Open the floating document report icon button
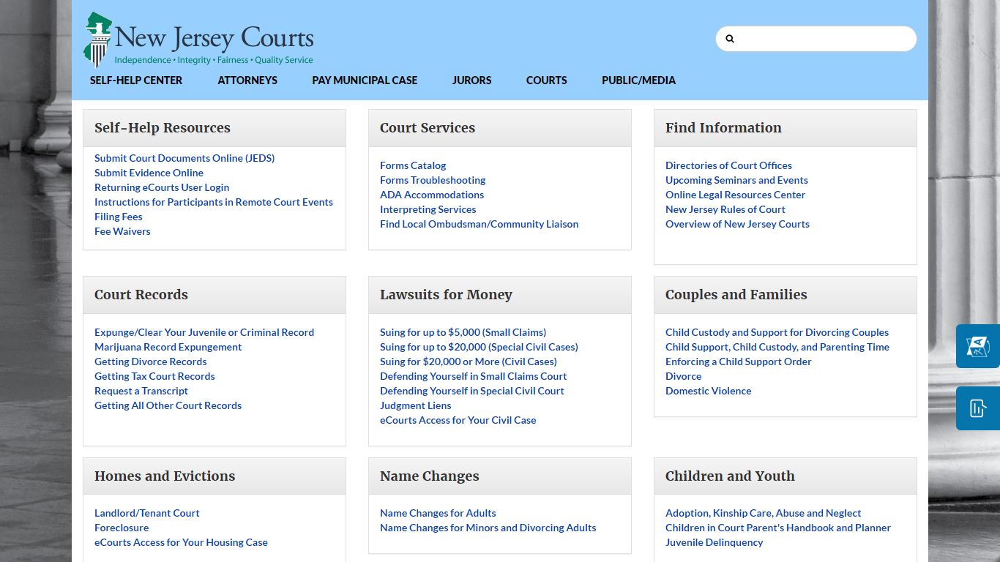This screenshot has width=1000, height=562. point(978,408)
